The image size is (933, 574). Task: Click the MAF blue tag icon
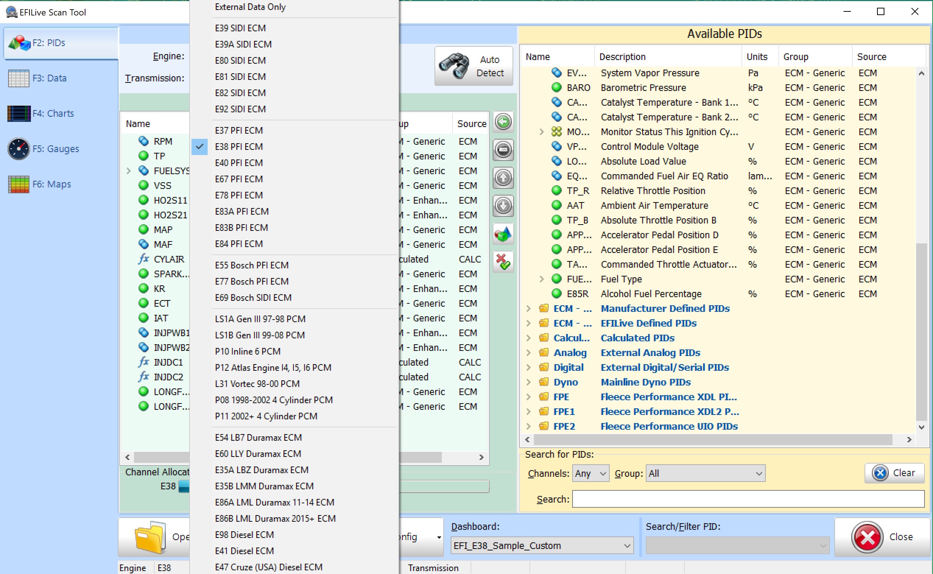tap(144, 244)
